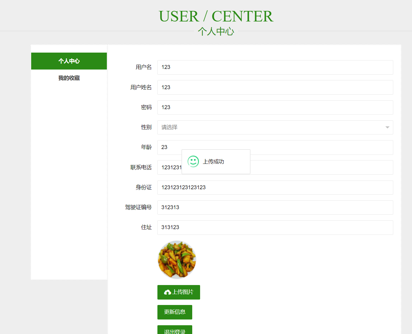Click the 年龄 label
Viewport: 412px width, 334px height.
point(146,147)
